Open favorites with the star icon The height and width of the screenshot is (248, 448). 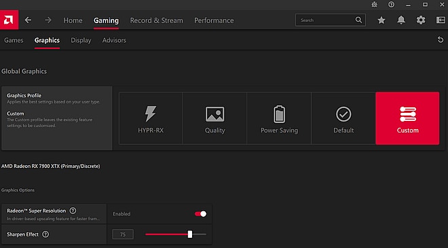click(x=381, y=20)
